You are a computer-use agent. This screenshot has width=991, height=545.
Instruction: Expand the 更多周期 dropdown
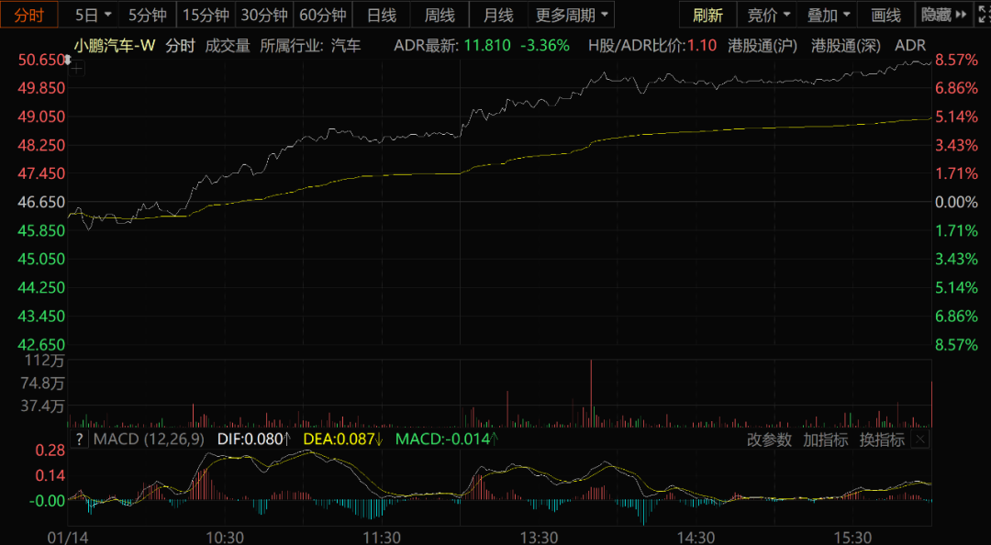572,15
